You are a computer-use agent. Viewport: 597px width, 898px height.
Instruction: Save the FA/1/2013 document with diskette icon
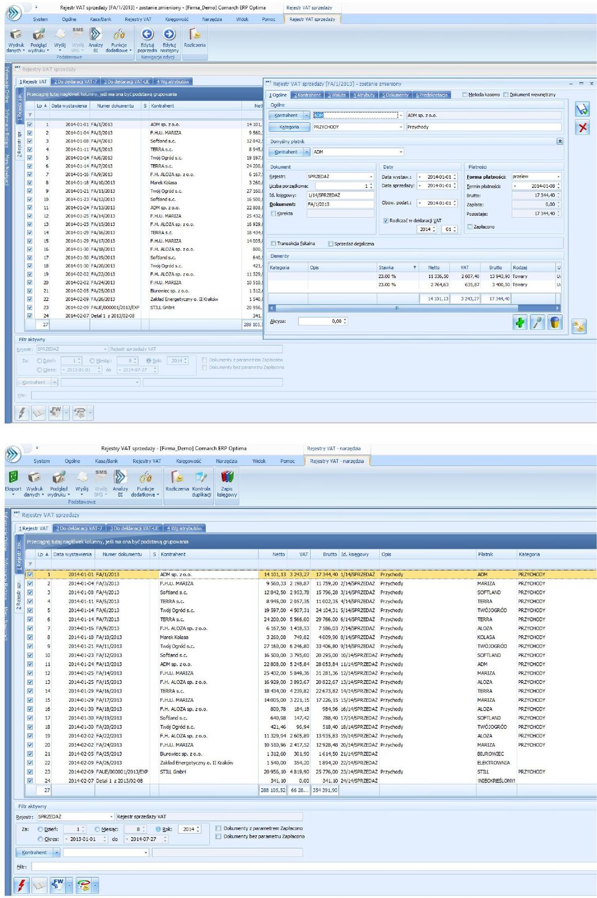coord(582,110)
